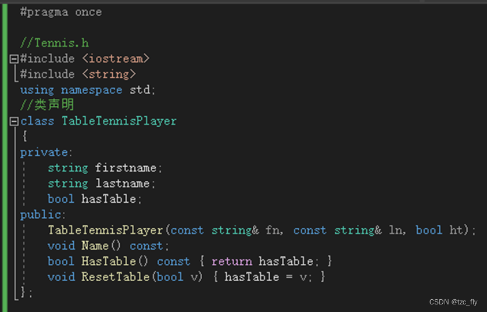This screenshot has width=487, height=312.
Task: Click the 'ht' parameter in constructor
Action: pyautogui.click(x=456, y=230)
